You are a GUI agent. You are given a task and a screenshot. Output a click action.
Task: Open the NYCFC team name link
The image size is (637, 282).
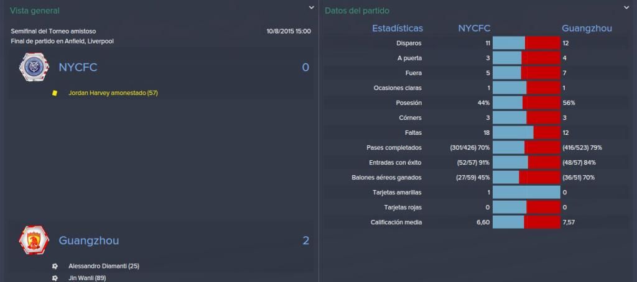pyautogui.click(x=78, y=67)
